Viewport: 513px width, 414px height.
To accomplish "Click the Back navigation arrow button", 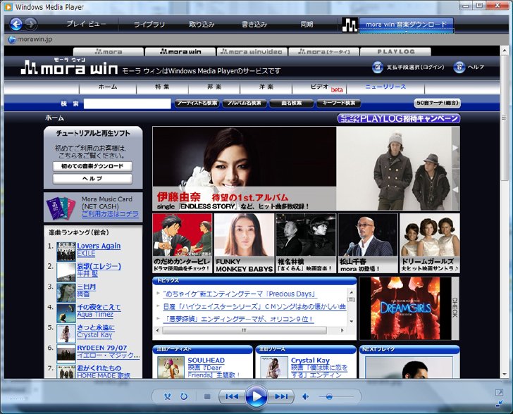I will (x=16, y=24).
